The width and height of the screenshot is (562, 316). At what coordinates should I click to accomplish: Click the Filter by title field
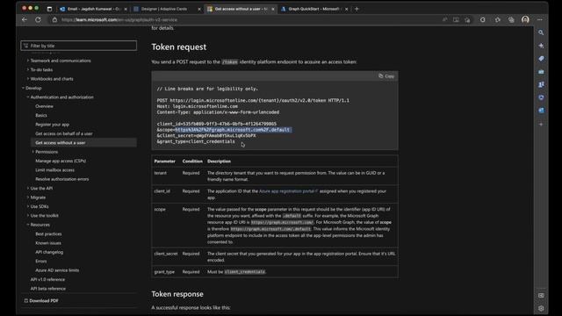click(78, 46)
